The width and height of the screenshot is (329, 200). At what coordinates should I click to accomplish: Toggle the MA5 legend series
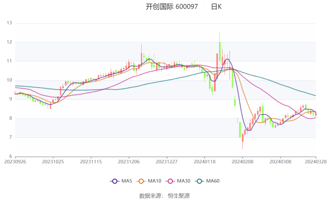click(121, 181)
